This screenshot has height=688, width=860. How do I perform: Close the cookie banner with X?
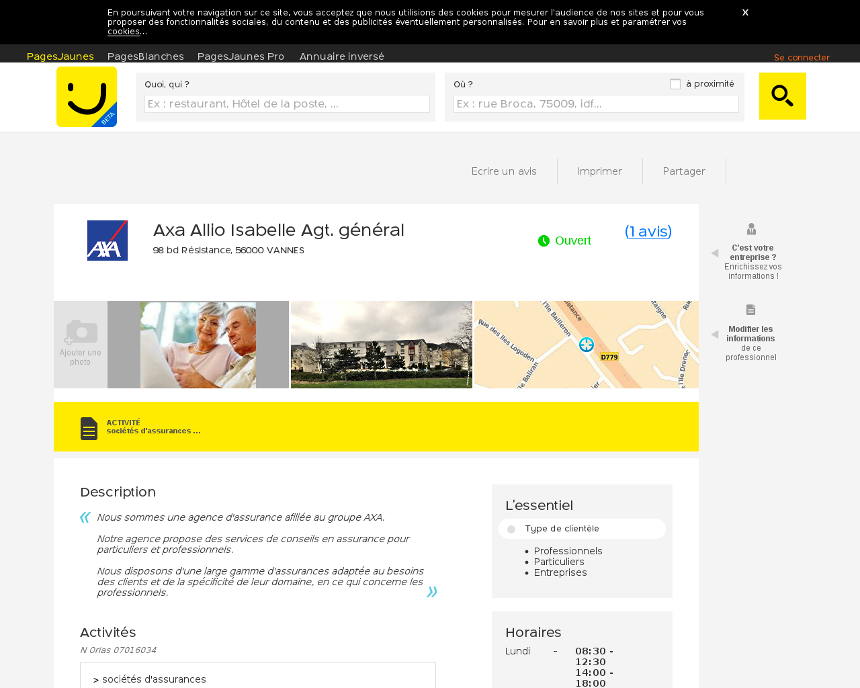[x=745, y=13]
